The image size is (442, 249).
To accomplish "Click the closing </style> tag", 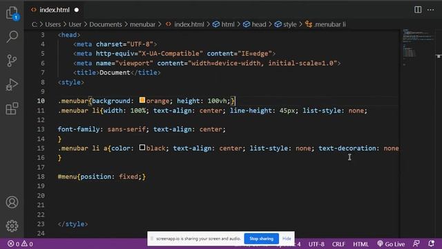I will pyautogui.click(x=73, y=224).
